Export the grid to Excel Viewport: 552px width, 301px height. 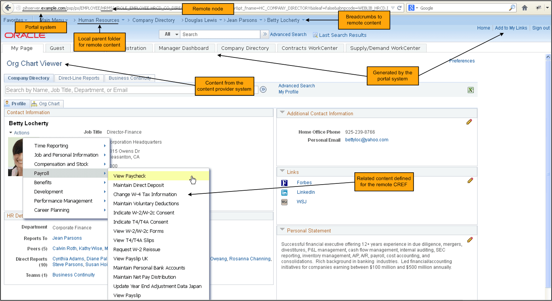tap(470, 90)
